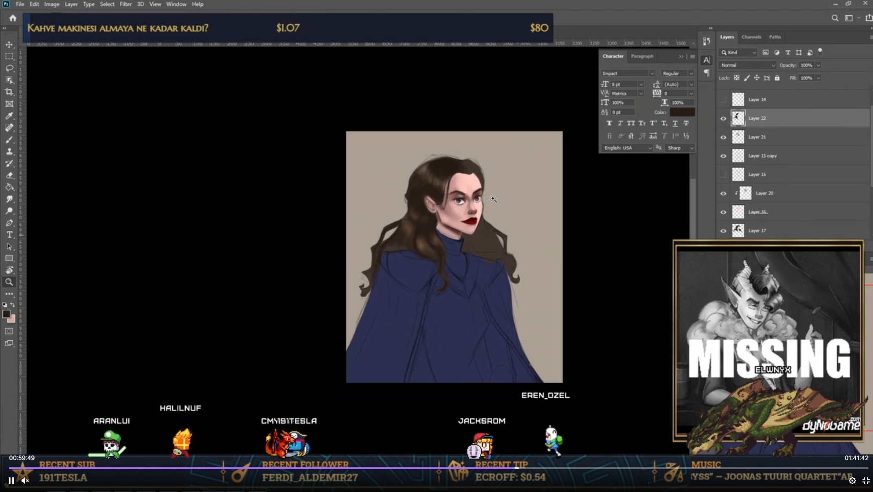
Task: Open the Paragraph panel dock icon
Action: (707, 73)
